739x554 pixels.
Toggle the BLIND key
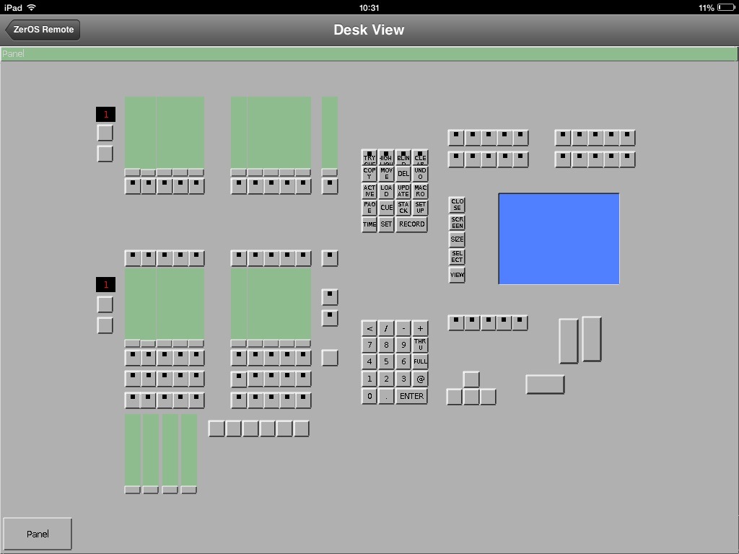pyautogui.click(x=403, y=157)
